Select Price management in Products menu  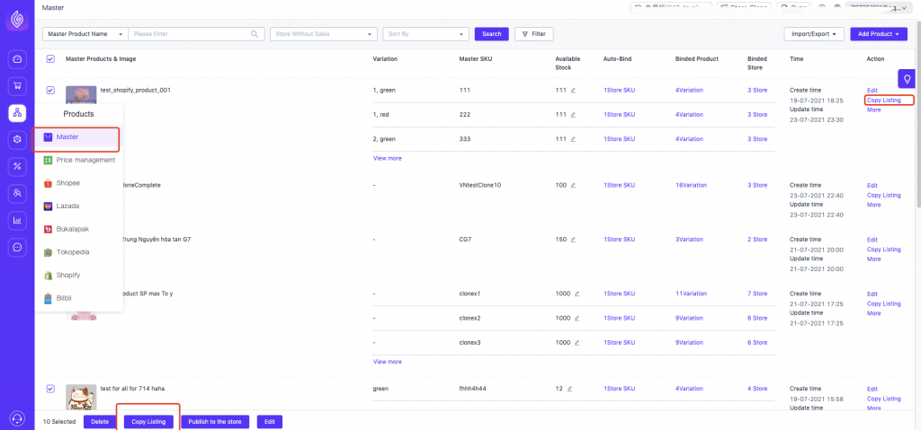(x=78, y=160)
